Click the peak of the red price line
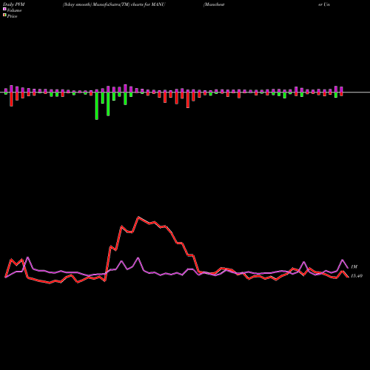Screen dimensions: 370x370 138,217
